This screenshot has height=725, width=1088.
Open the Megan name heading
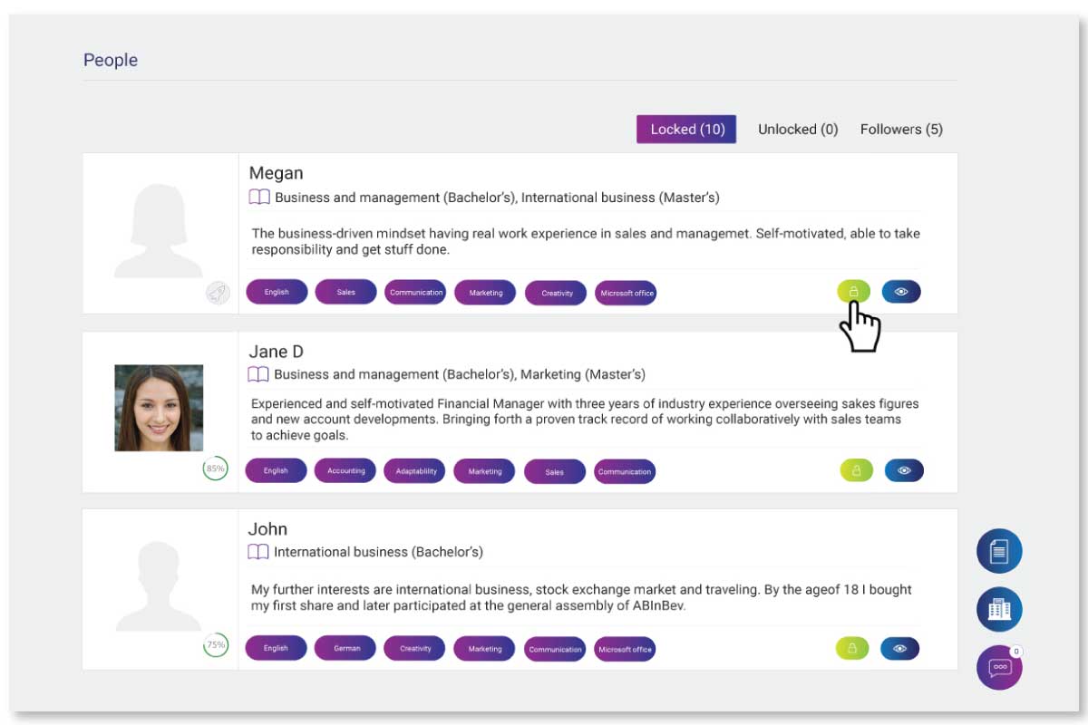[276, 173]
